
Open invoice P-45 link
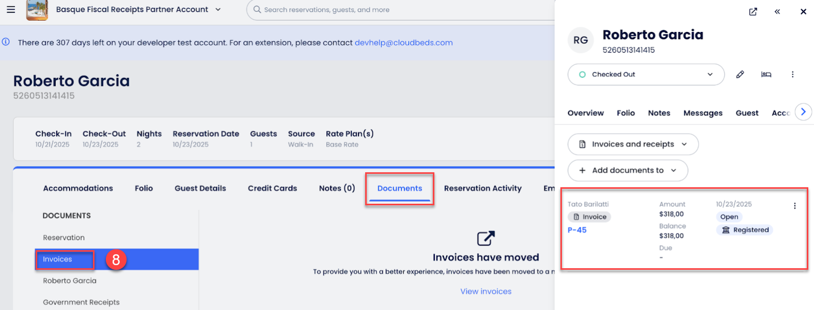point(577,230)
